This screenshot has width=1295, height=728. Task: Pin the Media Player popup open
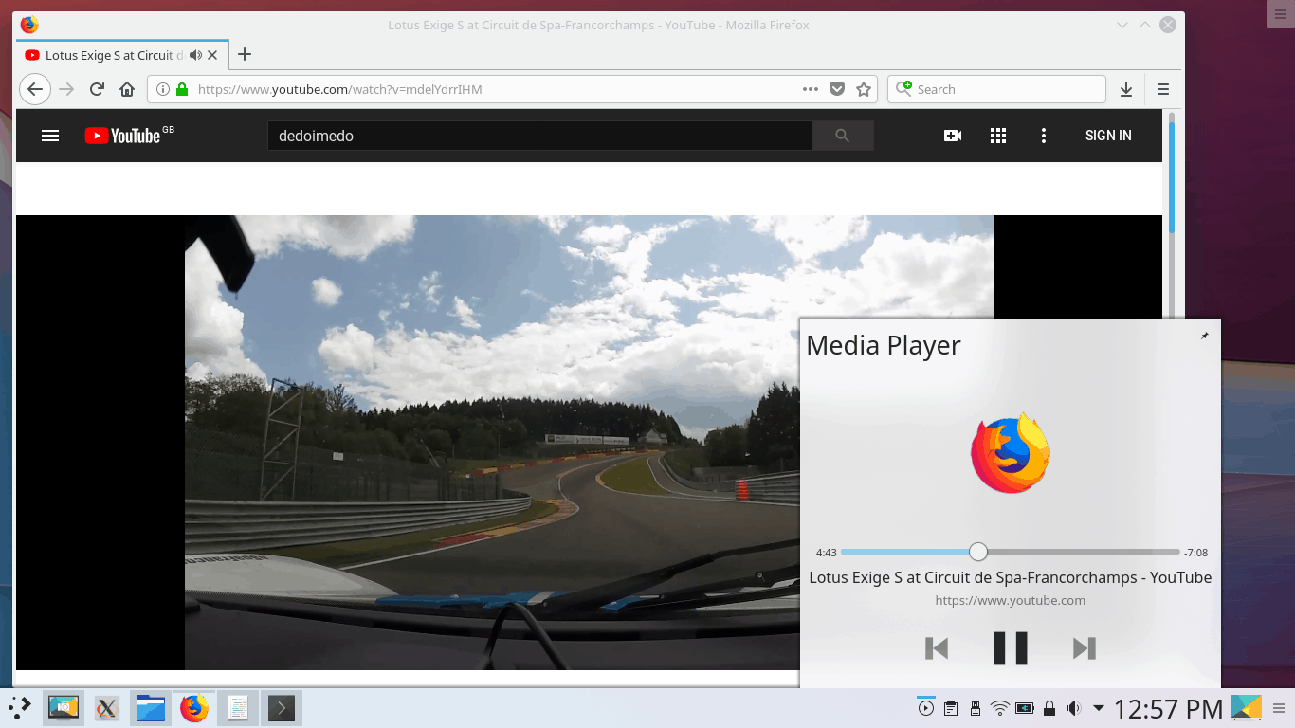coord(1205,336)
